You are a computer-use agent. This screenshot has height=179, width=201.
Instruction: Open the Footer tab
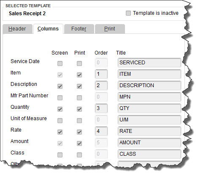[x=79, y=29]
